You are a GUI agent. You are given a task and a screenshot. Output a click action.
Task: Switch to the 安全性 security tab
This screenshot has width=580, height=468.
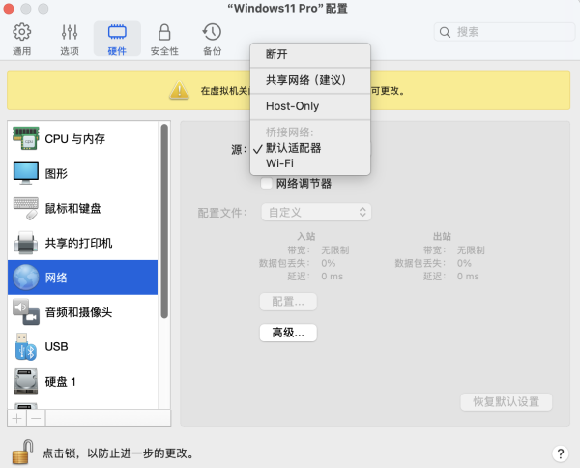[x=164, y=40]
